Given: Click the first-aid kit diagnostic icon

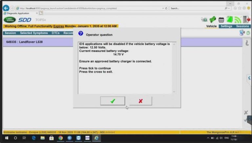Looking at the screenshot, I should click(x=204, y=20).
